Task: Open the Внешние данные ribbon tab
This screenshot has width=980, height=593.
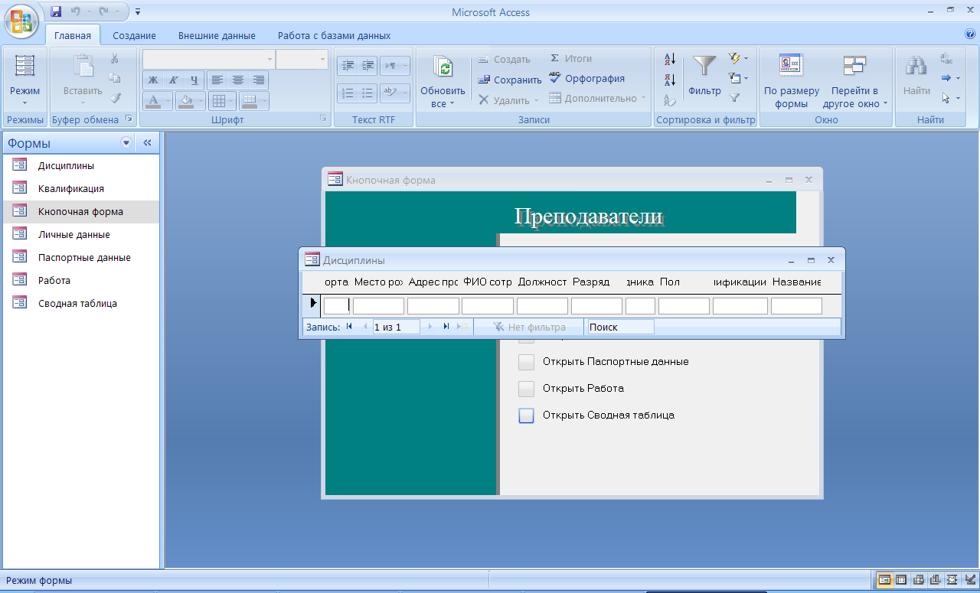Action: pos(217,35)
